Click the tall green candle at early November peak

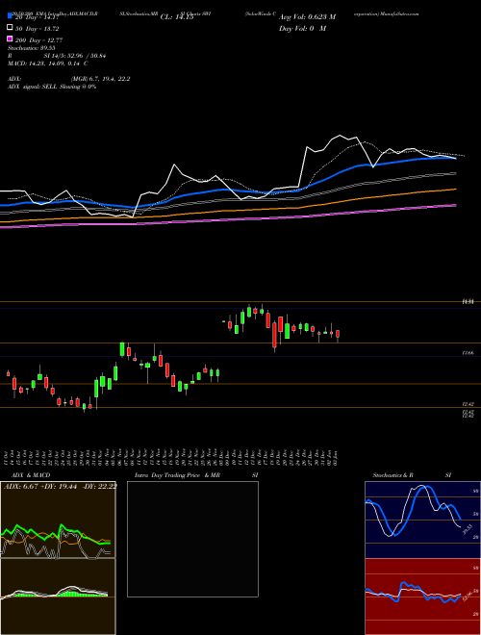(122, 349)
